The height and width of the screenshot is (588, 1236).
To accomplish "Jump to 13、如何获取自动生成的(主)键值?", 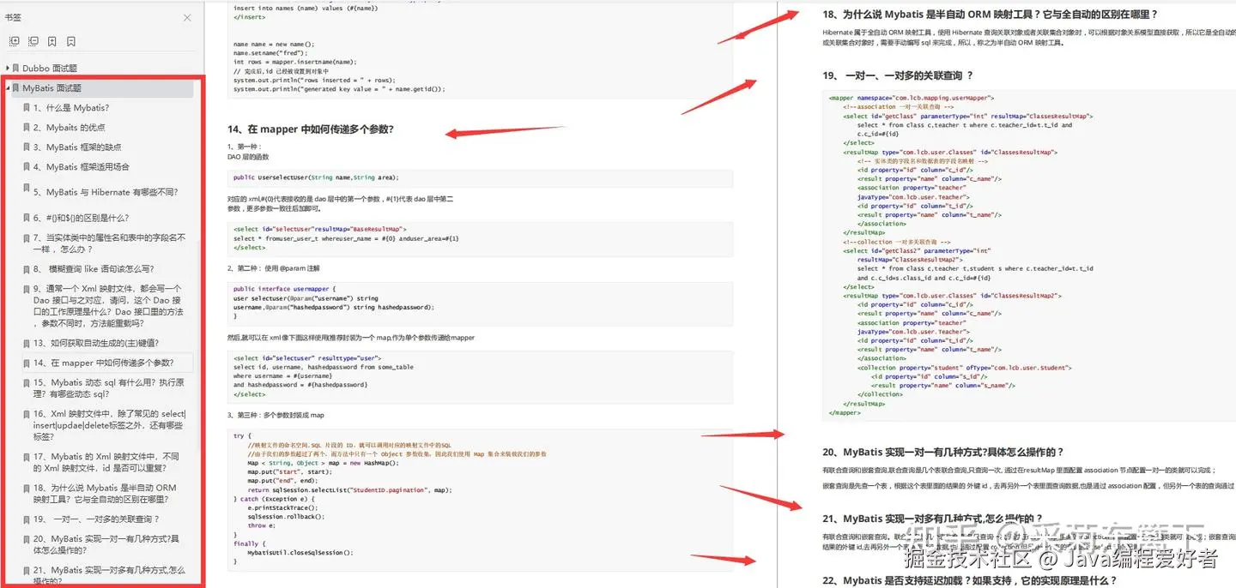I will tap(97, 343).
